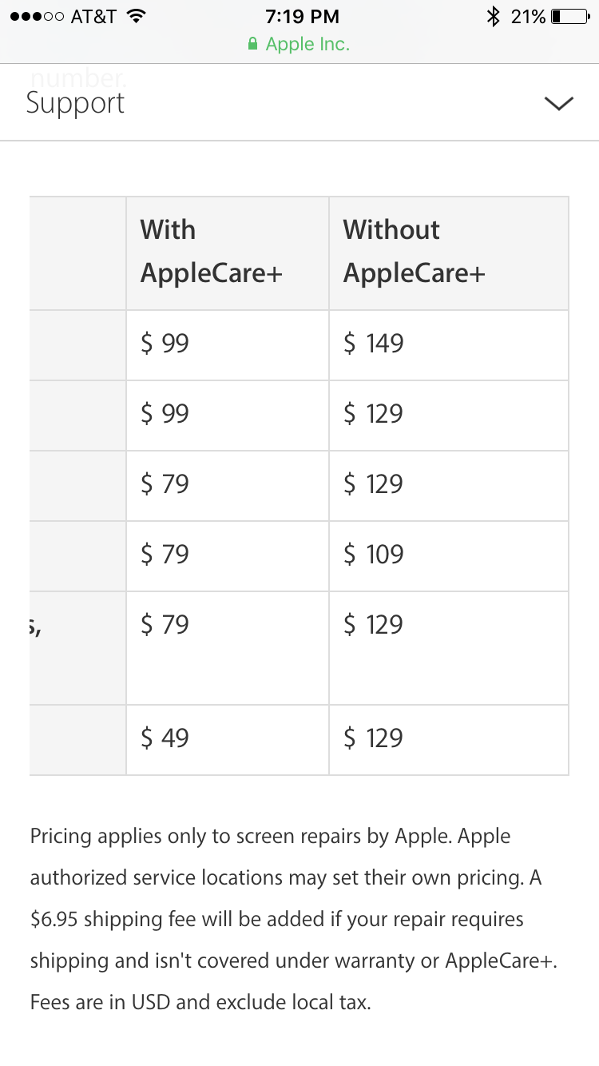This screenshot has width=599, height=1066.
Task: Tap the $ 149 price cell
Action: click(x=449, y=345)
